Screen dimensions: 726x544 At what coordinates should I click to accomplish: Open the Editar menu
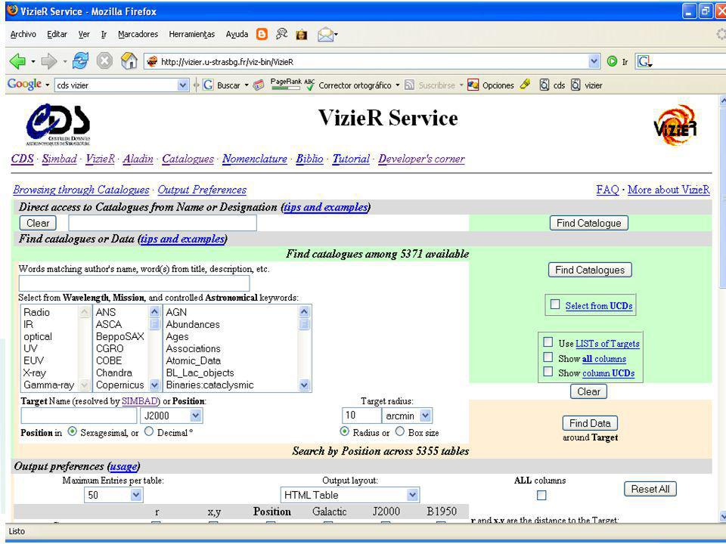57,34
